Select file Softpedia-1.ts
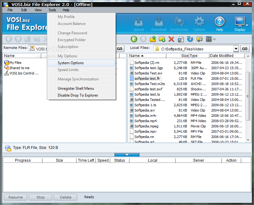This screenshot has height=205, width=254. pyautogui.click(x=145, y=105)
